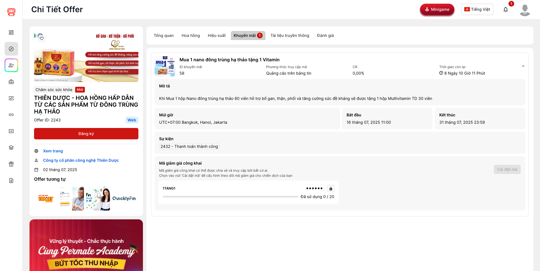The image size is (540, 271).
Task: Open the compass explore sidebar icon
Action: pos(11,49)
